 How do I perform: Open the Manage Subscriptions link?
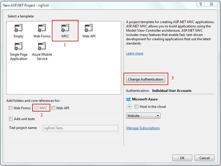click(143, 128)
